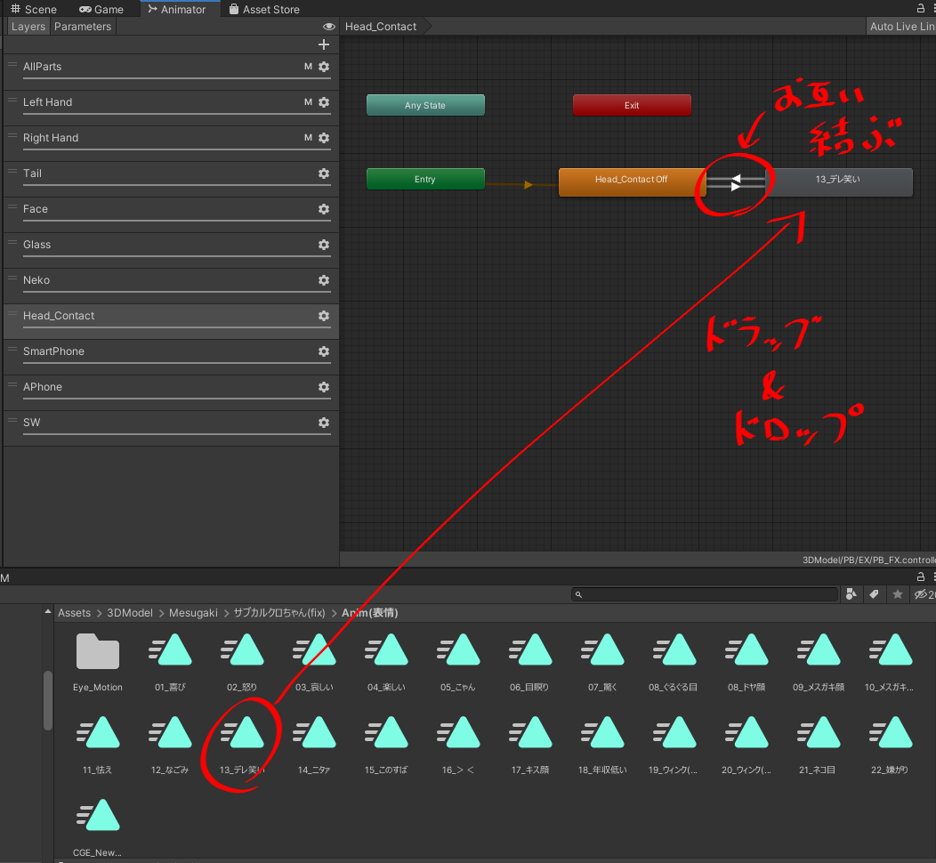Click the favorites star icon in Project panel
Screen dimensions: 936x863
tap(898, 594)
